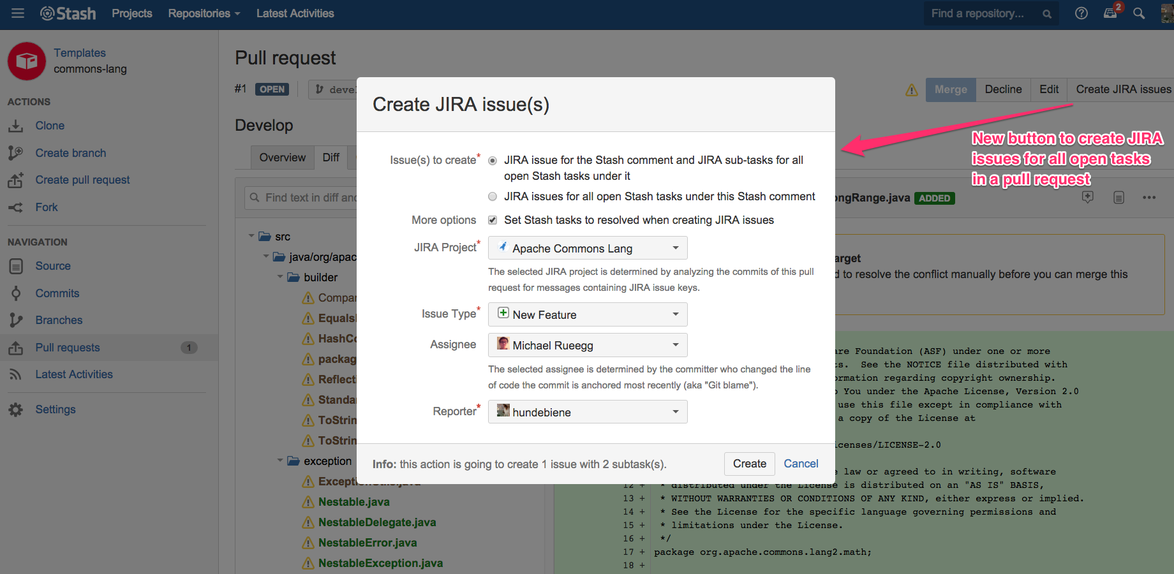Click the Edit pull request button
The width and height of the screenshot is (1174, 574).
tap(1049, 90)
